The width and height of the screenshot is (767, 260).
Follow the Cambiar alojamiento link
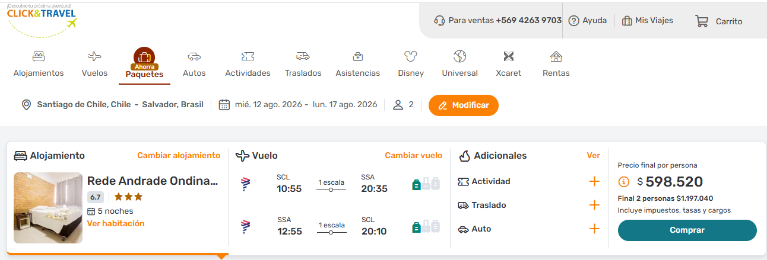179,156
